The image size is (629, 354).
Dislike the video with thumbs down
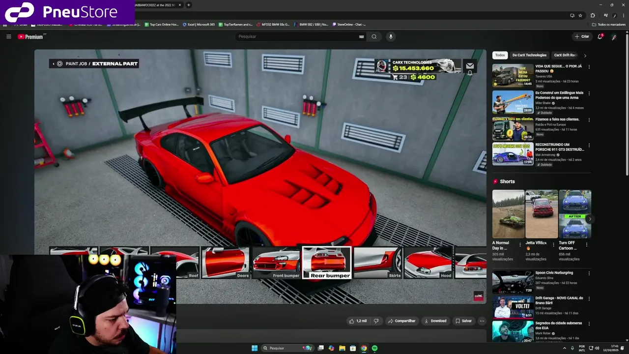pos(376,321)
